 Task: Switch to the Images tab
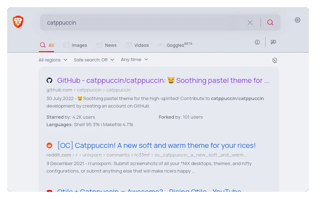point(75,45)
